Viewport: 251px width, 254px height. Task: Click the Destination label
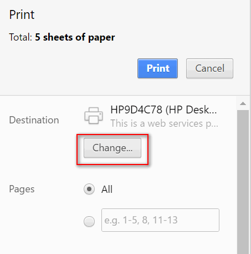tap(34, 120)
